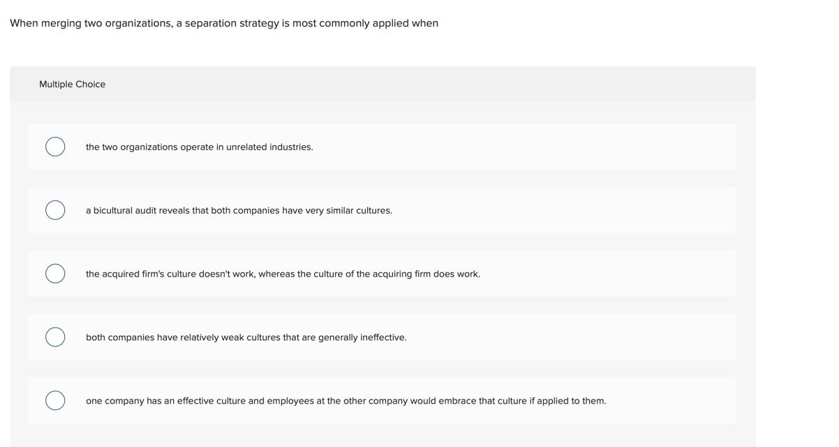Click the sentence 'the acquired firm's culture doesn't work'

(x=170, y=274)
